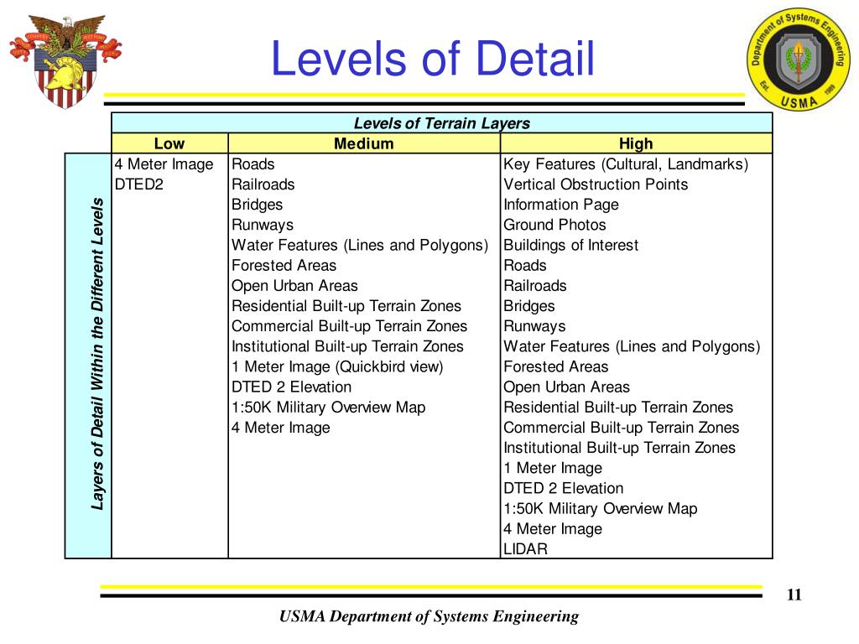Click 'Railroads' in the High column

pyautogui.click(x=534, y=286)
